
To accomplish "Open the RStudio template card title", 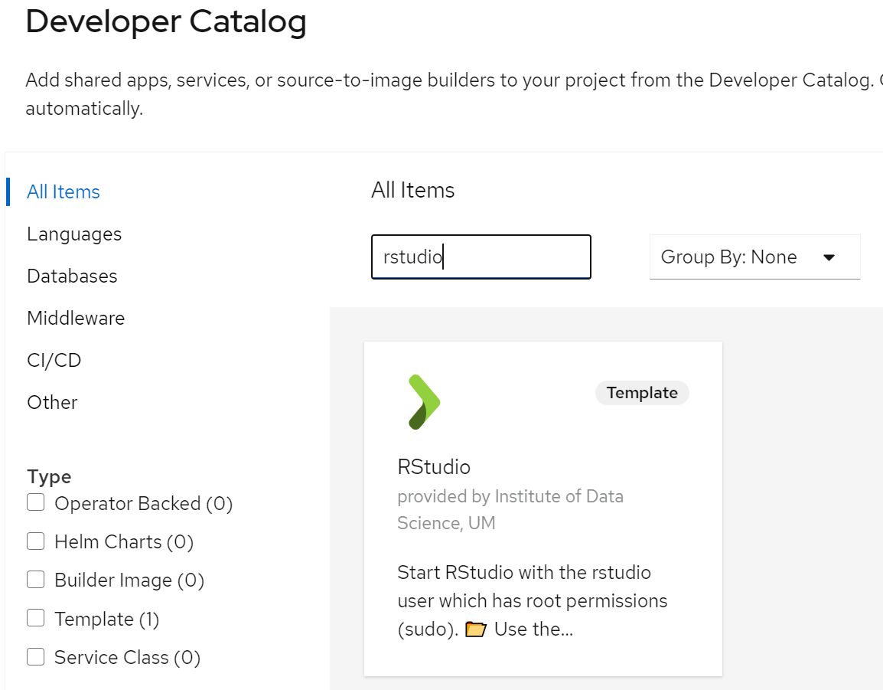I will pyautogui.click(x=434, y=467).
